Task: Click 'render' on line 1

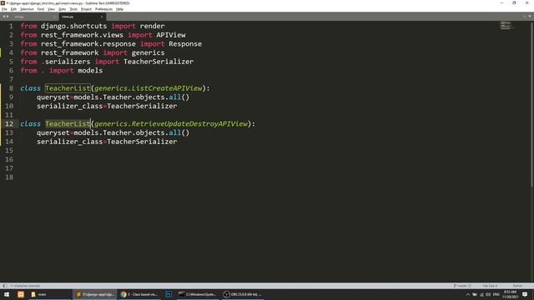Action: pos(152,26)
